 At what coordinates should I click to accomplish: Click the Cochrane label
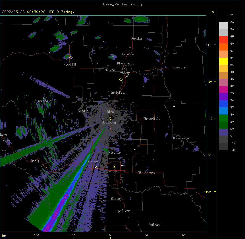tap(92, 161)
